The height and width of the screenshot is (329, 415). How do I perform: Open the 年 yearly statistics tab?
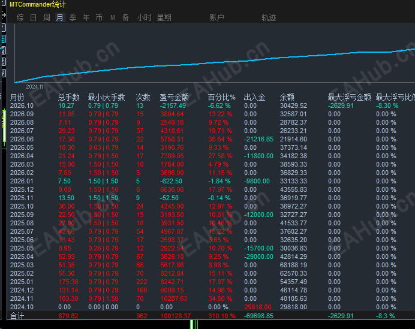86,17
